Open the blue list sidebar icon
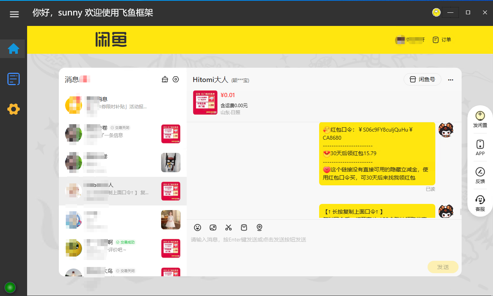The height and width of the screenshot is (296, 493). pyautogui.click(x=14, y=79)
